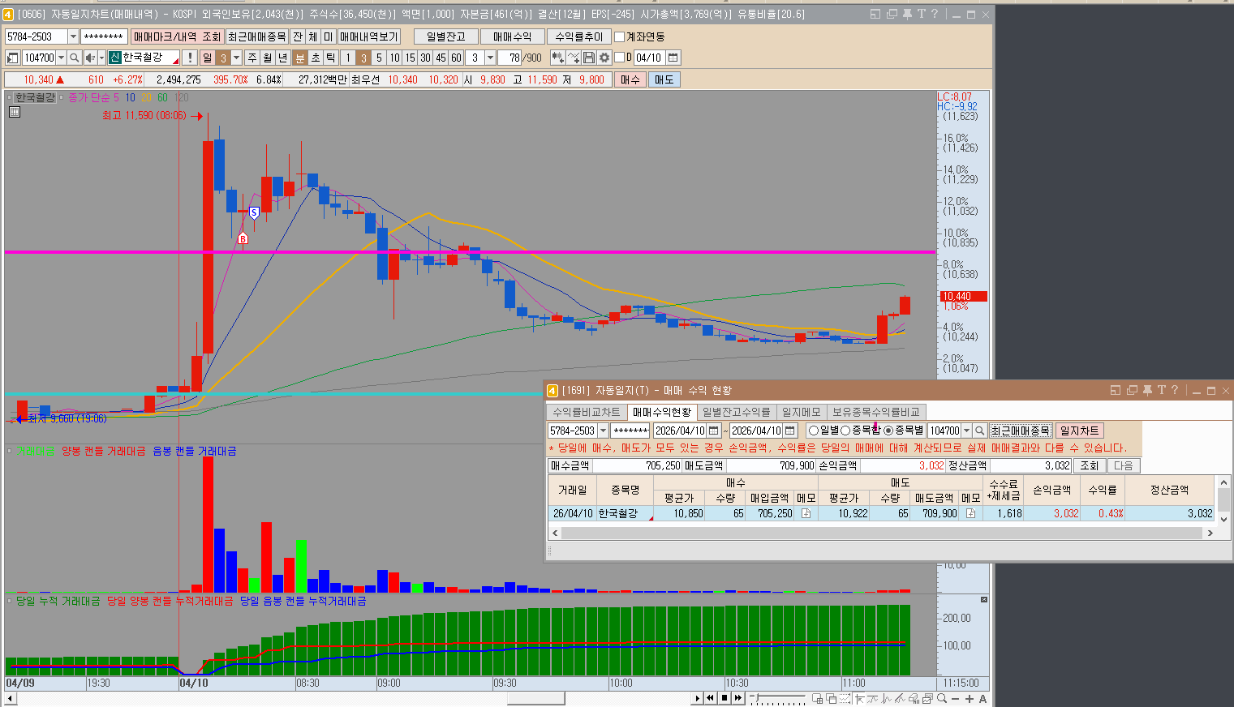The height and width of the screenshot is (707, 1234).
Task: Switch to the 매매수익현황 tab
Action: pyautogui.click(x=662, y=412)
